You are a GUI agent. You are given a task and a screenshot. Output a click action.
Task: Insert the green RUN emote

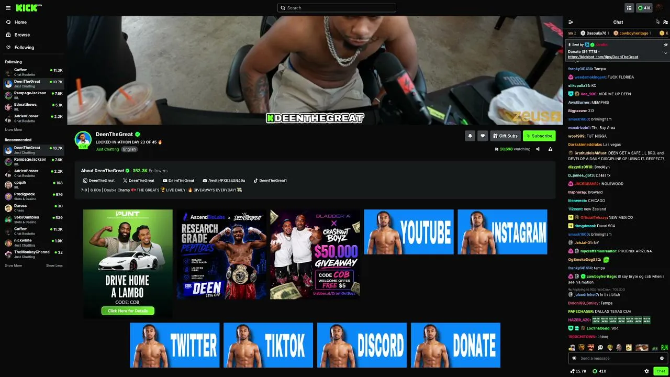(x=664, y=348)
